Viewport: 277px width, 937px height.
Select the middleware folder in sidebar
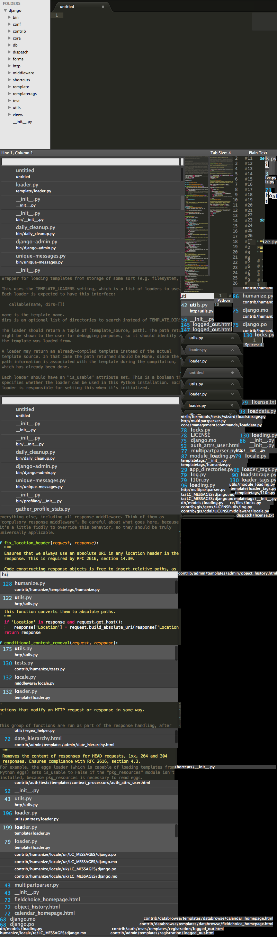[x=23, y=73]
